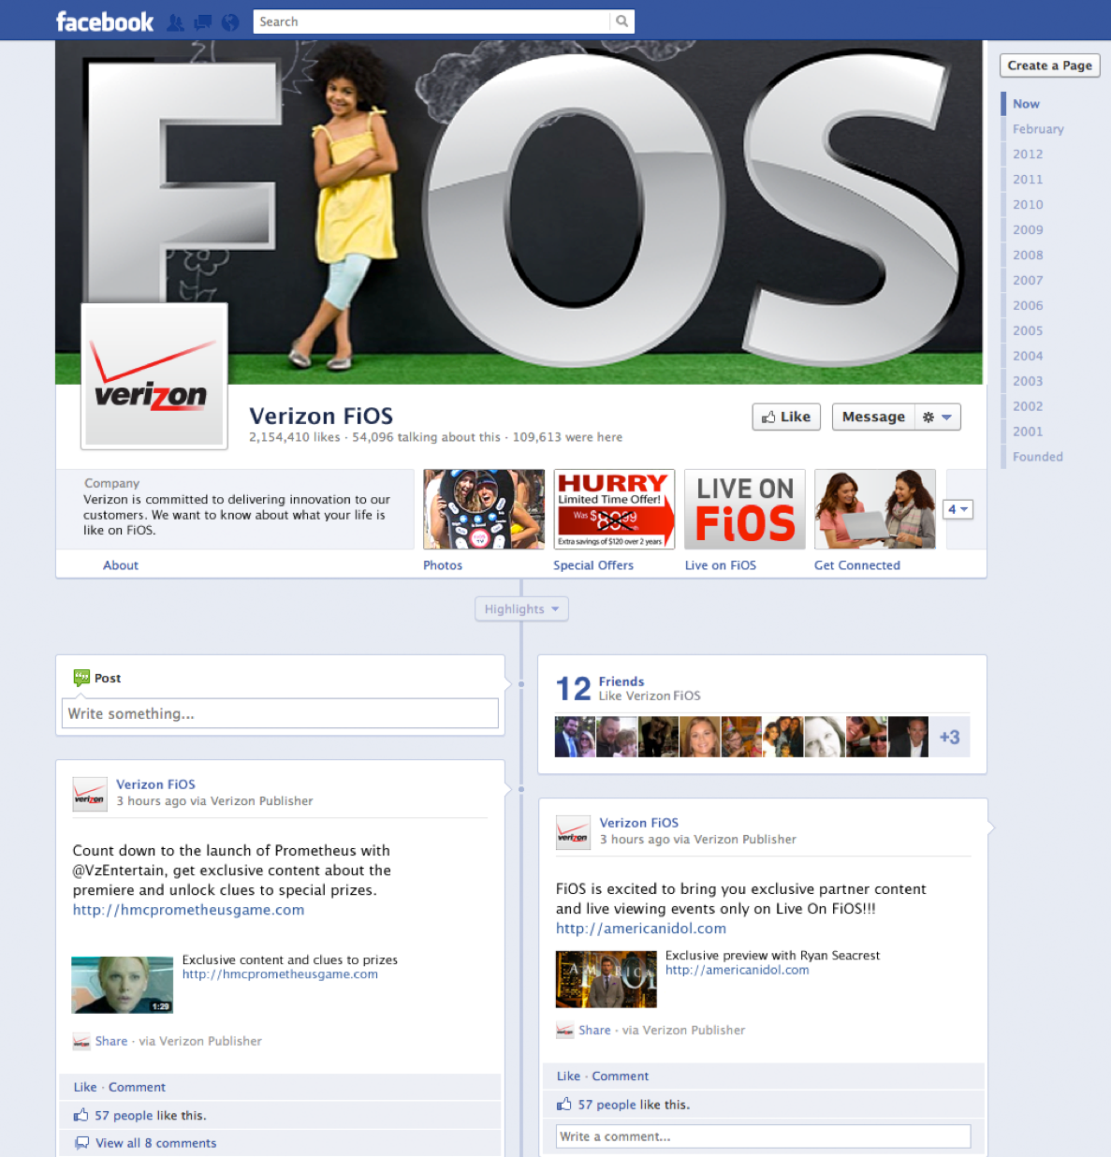
Task: Share the Prometheus post
Action: [x=111, y=1041]
